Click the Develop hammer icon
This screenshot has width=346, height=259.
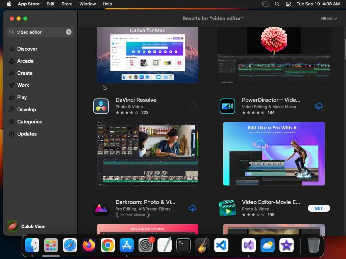click(11, 110)
